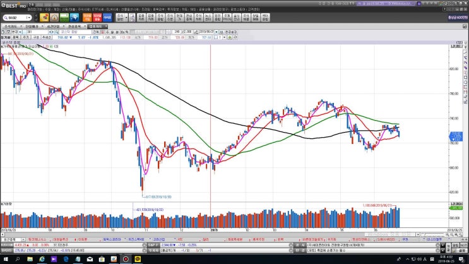Select the checkmark-shaped trend line tool

pos(465,57)
